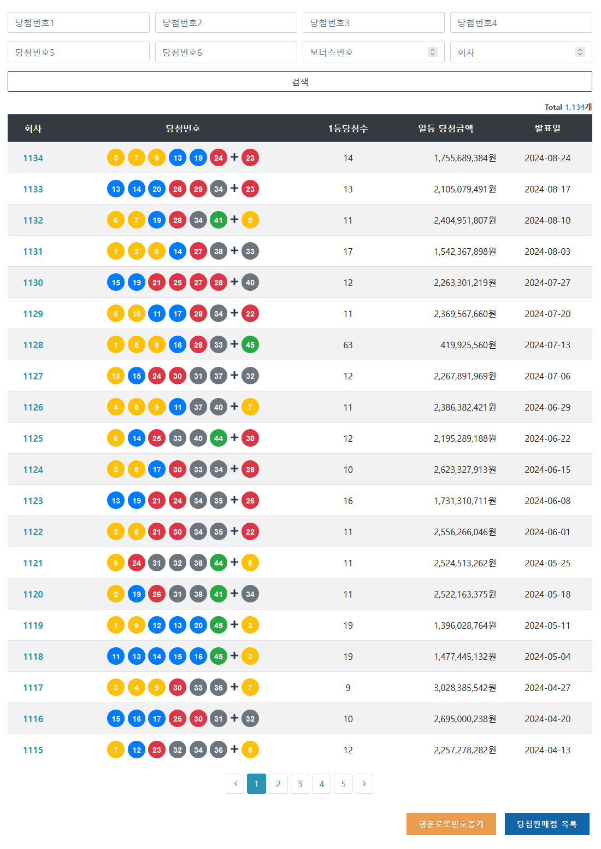Click the stepper arrows on 회차 field
The height and width of the screenshot is (849, 601).
[x=580, y=52]
